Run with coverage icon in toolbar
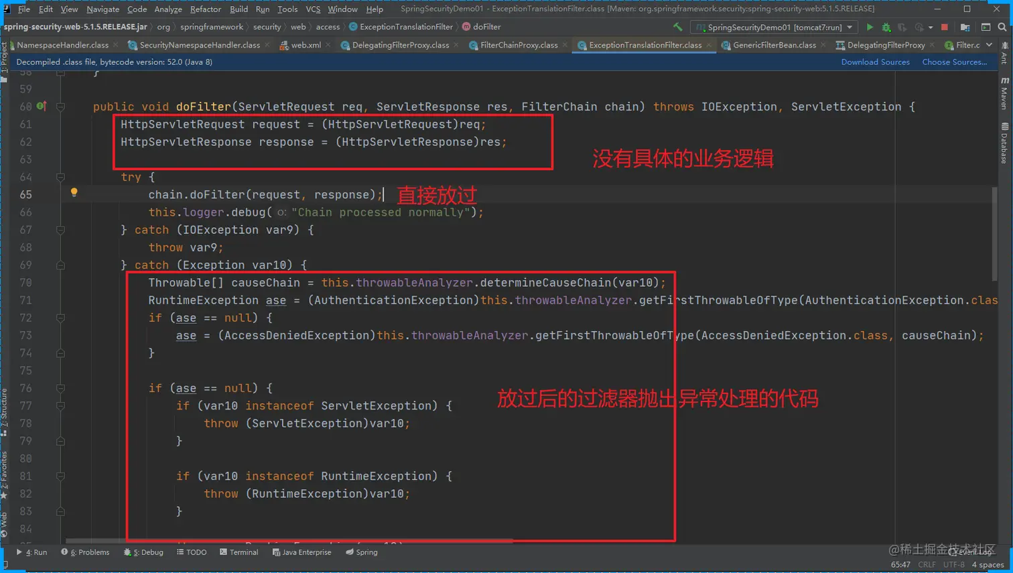1013x573 pixels. [902, 27]
